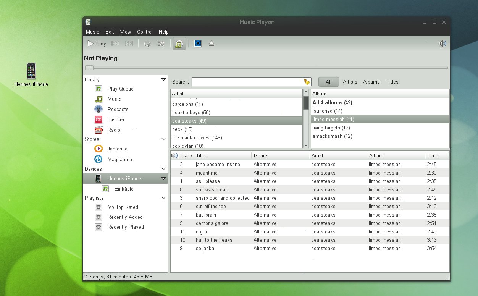Open the View menu
This screenshot has width=478, height=296.
(125, 32)
